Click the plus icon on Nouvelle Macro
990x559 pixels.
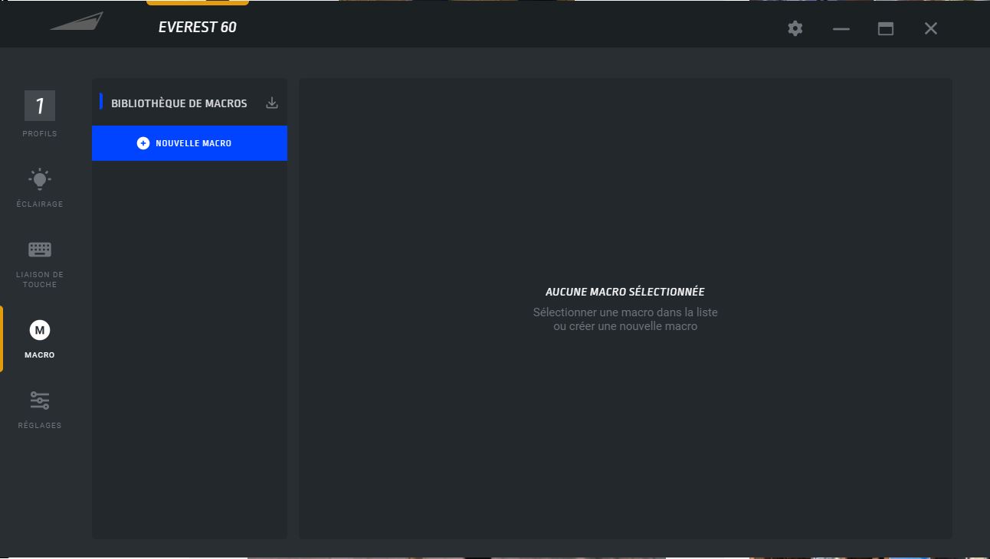click(x=143, y=143)
